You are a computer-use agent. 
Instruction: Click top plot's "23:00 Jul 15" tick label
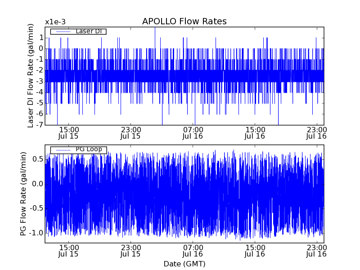(130, 132)
